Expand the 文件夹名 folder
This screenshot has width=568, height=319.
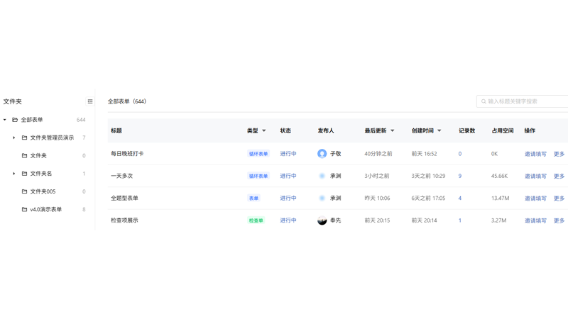[x=14, y=174]
